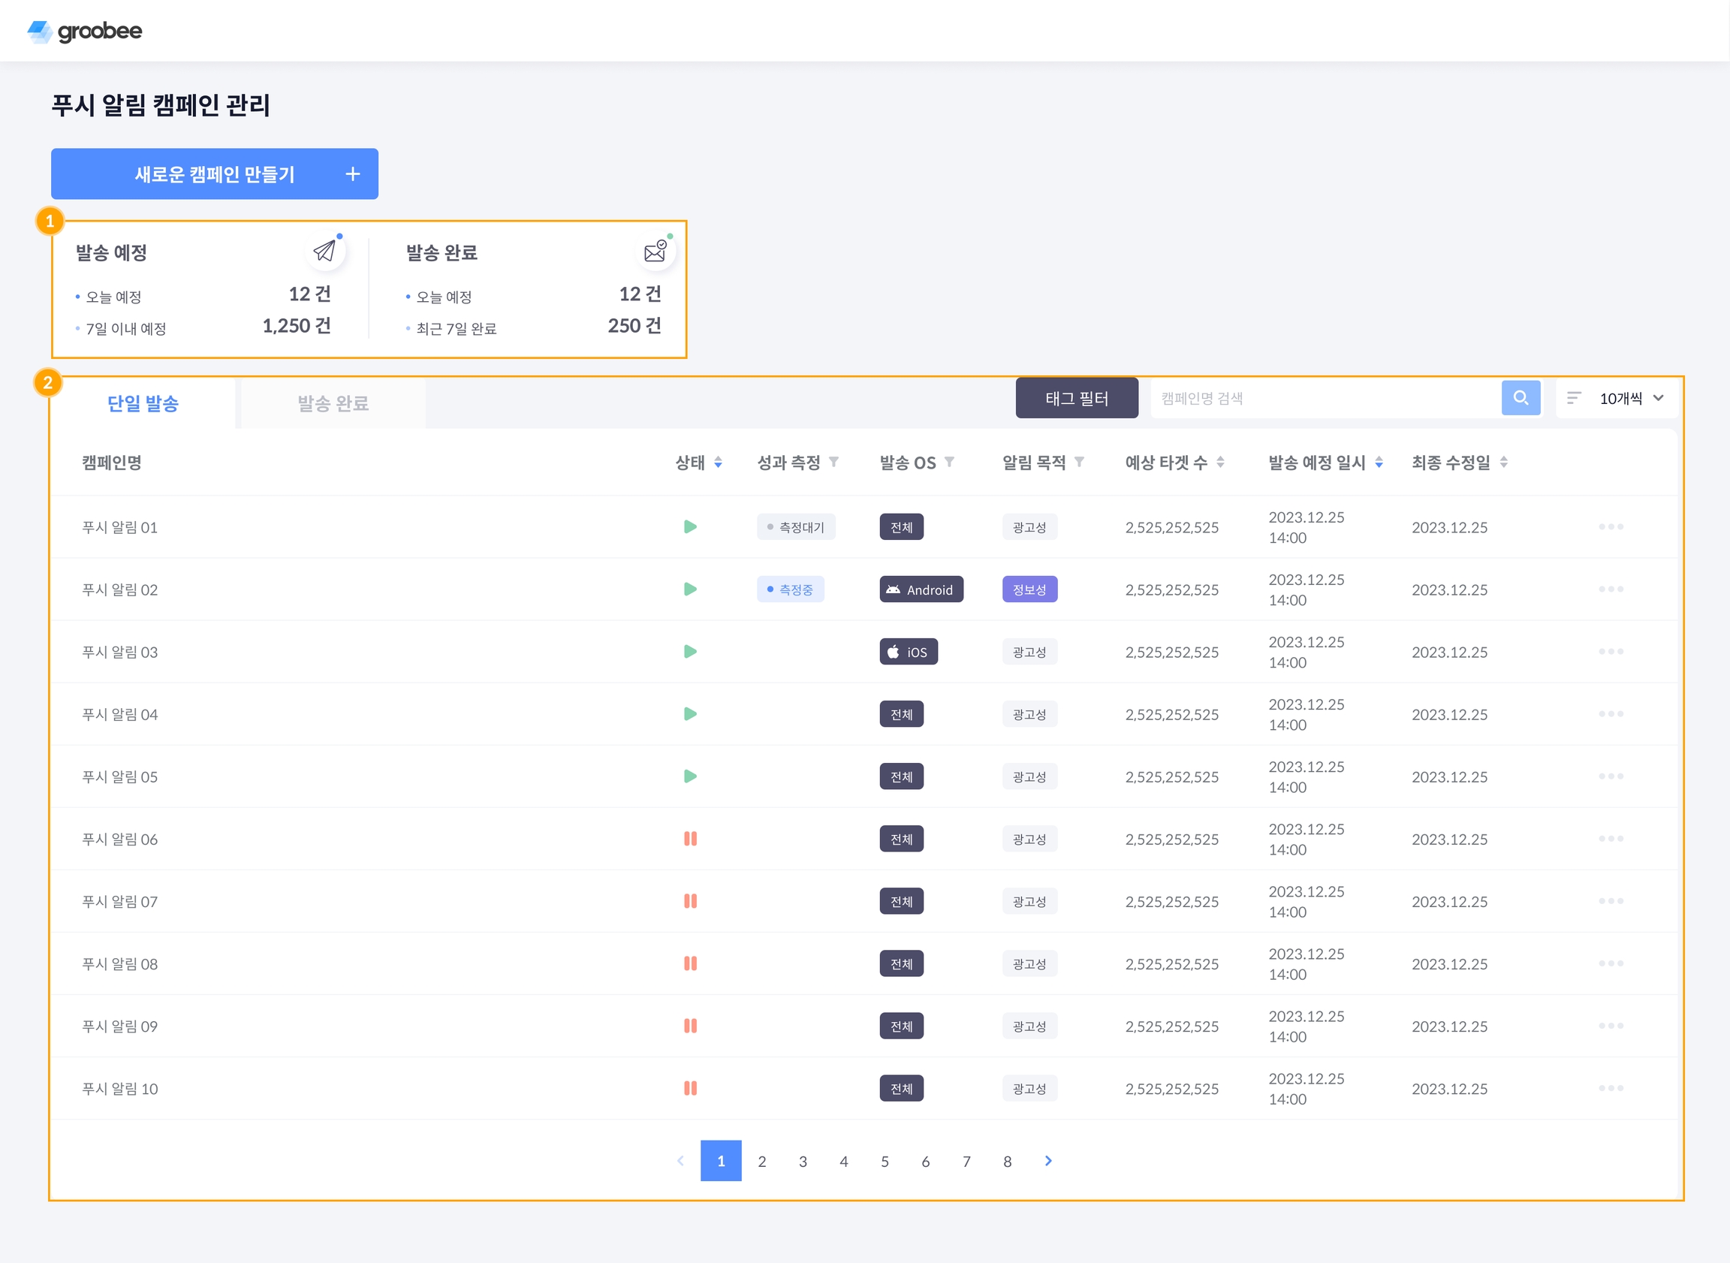Toggle paused status of 푸시 알림 09

(x=689, y=1026)
